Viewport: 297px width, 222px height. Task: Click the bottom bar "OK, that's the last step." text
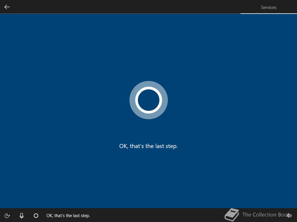[68, 216]
